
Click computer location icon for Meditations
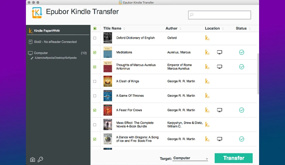[x=220, y=52]
